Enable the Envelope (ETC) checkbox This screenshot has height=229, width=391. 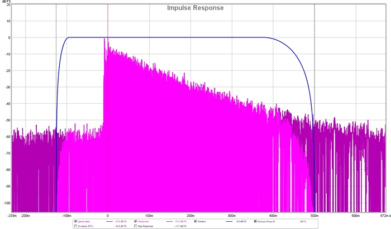point(75,226)
